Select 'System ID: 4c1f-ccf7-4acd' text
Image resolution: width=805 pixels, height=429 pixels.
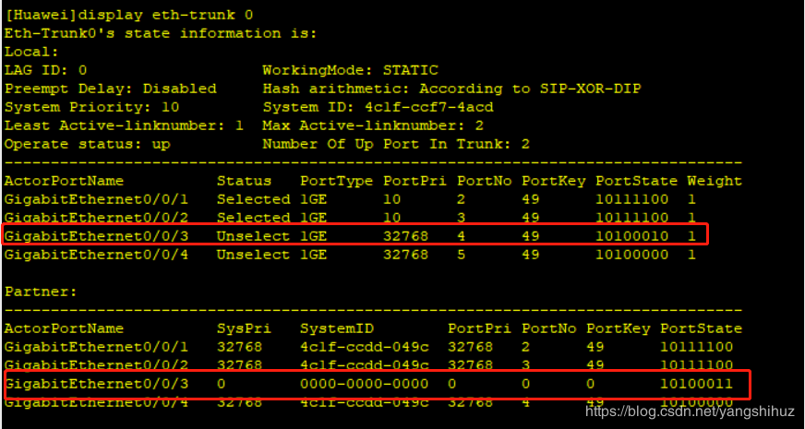click(x=378, y=107)
